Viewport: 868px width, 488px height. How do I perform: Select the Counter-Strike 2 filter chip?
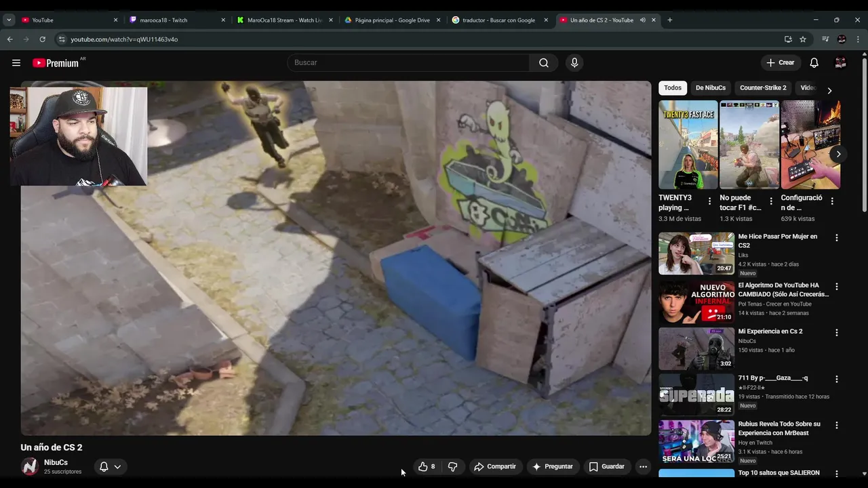[763, 87]
